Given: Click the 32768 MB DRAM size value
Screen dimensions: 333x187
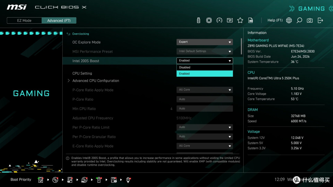Looking at the screenshot, I should pos(298,116).
